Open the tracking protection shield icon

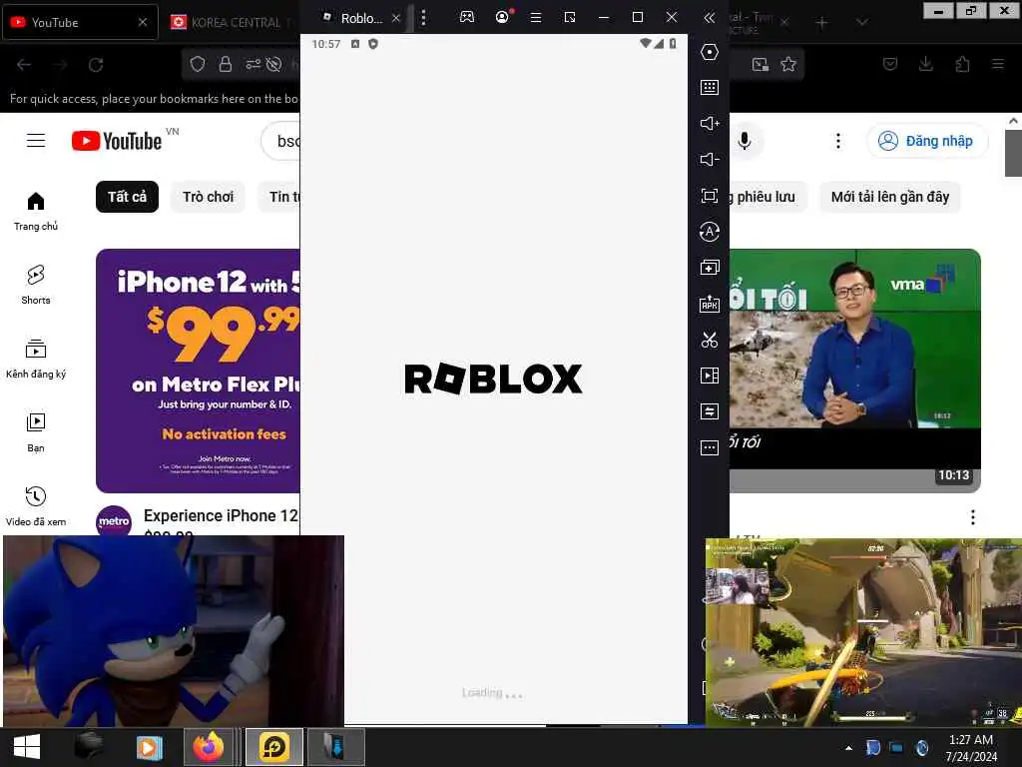198,64
